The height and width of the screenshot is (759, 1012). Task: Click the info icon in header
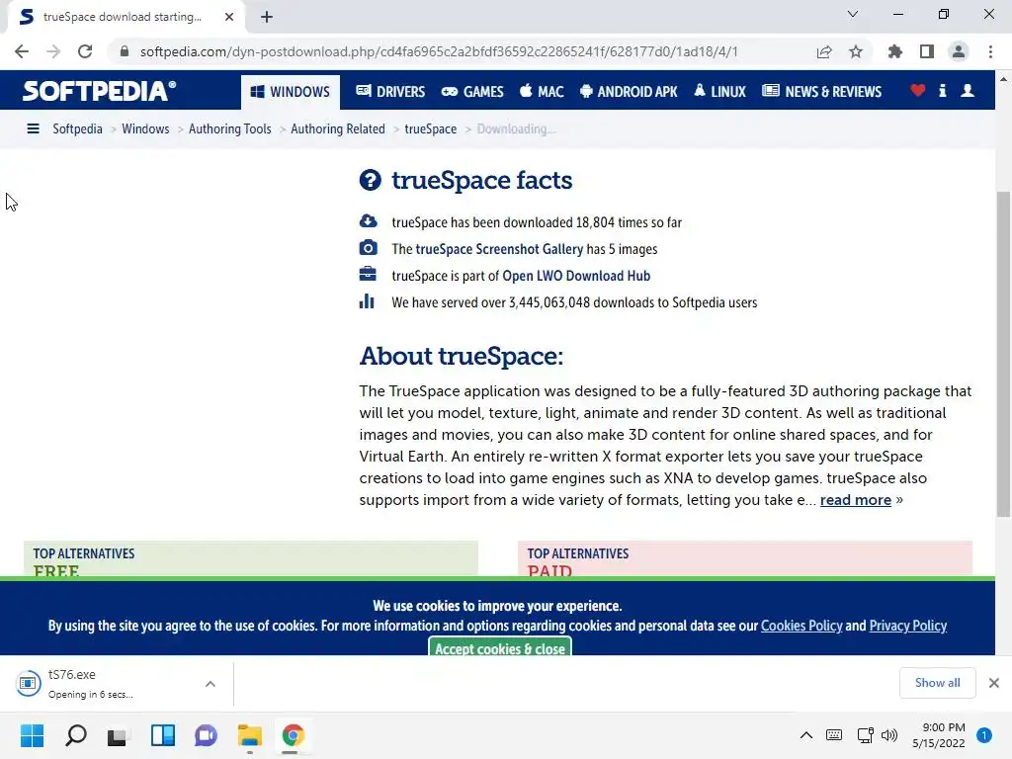click(x=942, y=91)
